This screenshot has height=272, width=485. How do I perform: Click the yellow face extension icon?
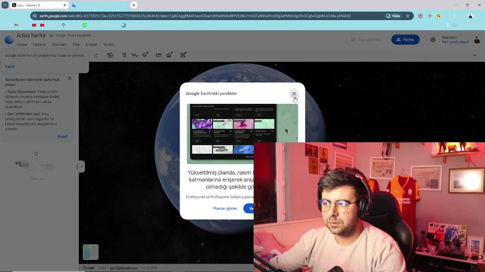pos(438,16)
